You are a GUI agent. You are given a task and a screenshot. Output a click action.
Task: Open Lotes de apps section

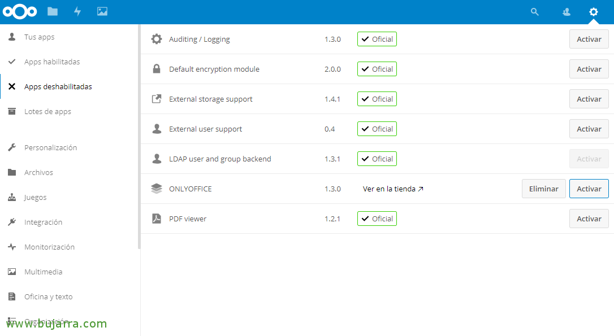47,112
